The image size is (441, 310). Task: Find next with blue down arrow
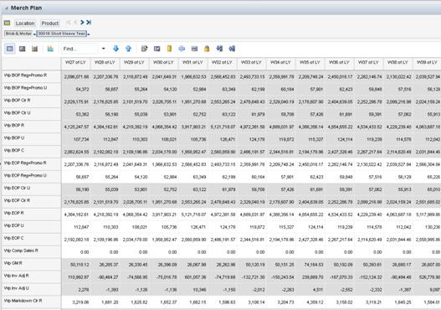(x=115, y=49)
